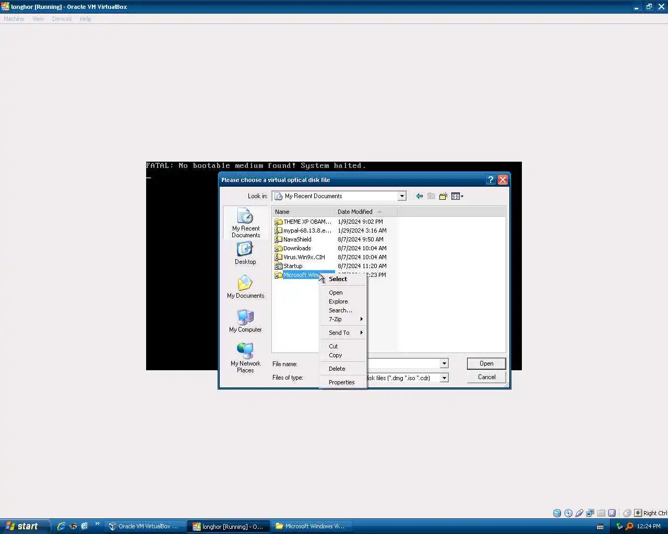Click the Up One Level folder icon
Viewport: 668px width, 534px height.
coord(431,196)
